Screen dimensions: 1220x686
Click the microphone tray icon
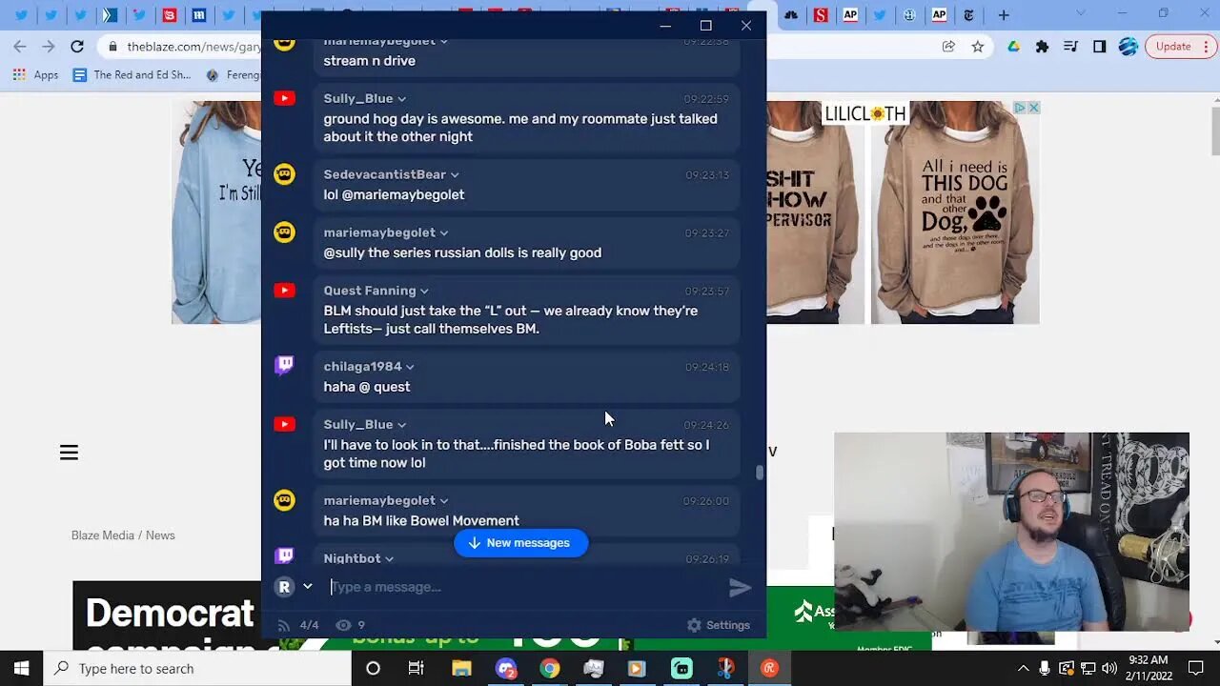click(x=1045, y=668)
